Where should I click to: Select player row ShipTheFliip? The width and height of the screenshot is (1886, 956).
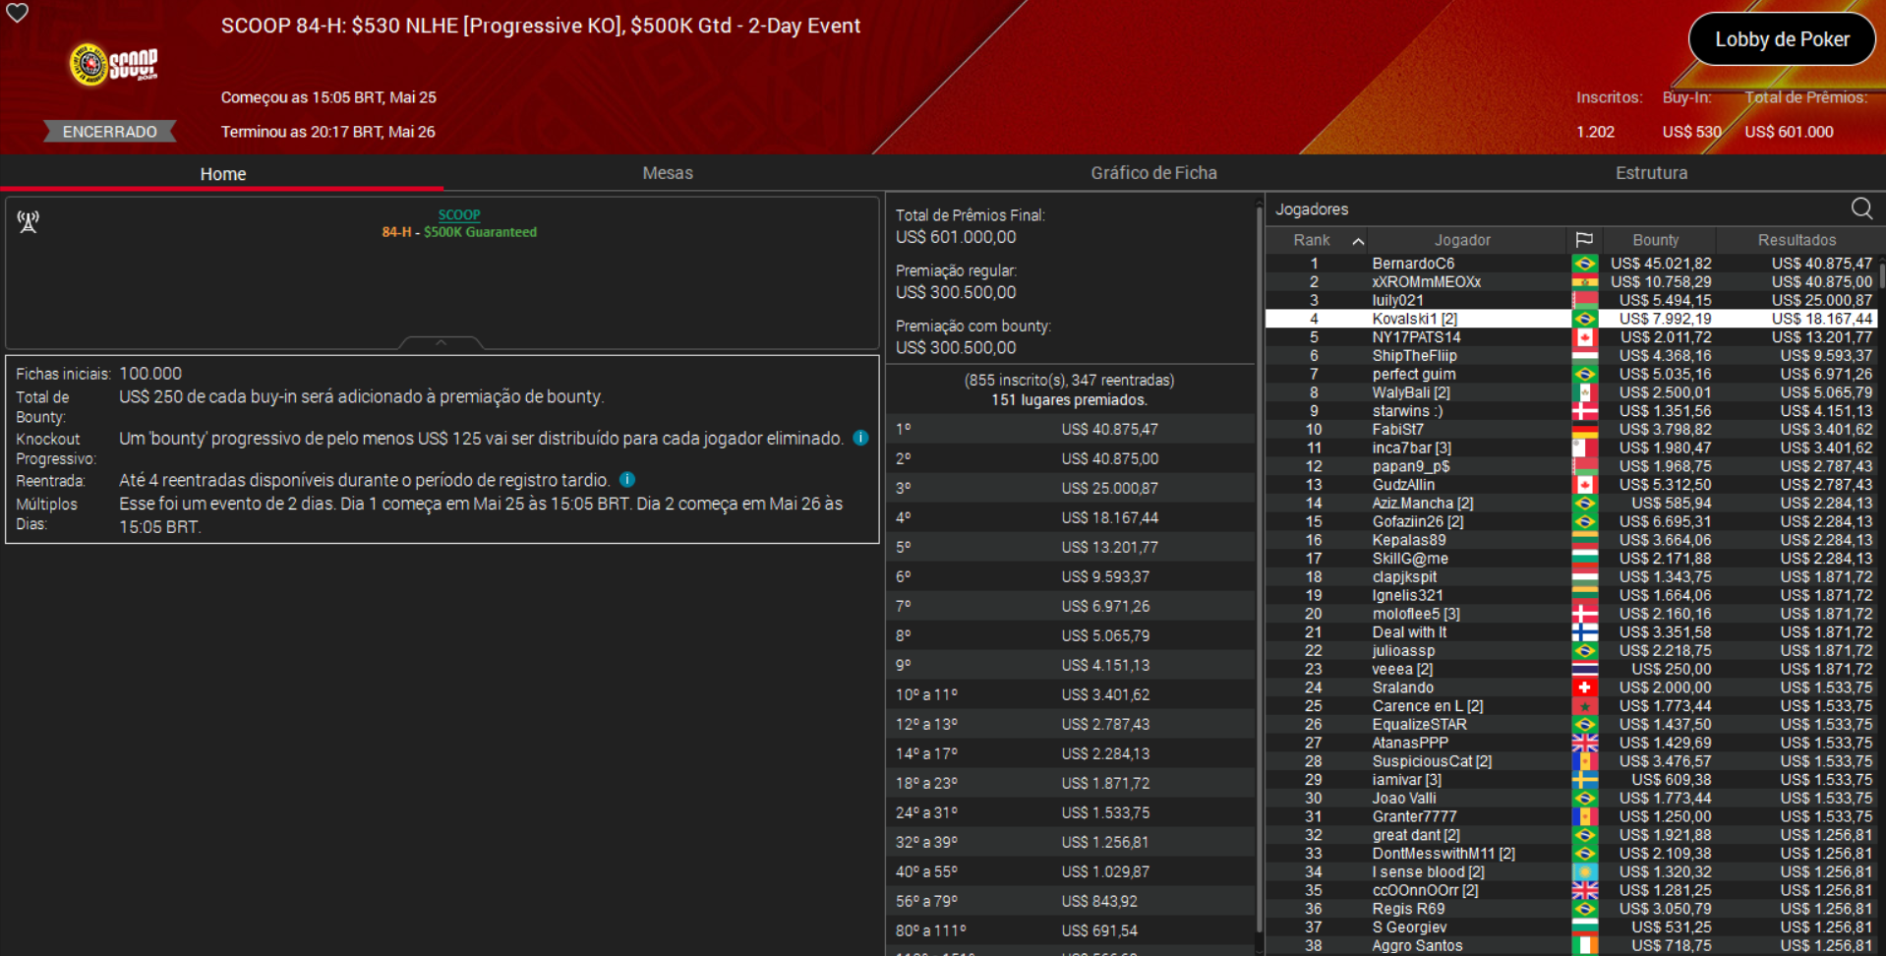click(x=1571, y=356)
